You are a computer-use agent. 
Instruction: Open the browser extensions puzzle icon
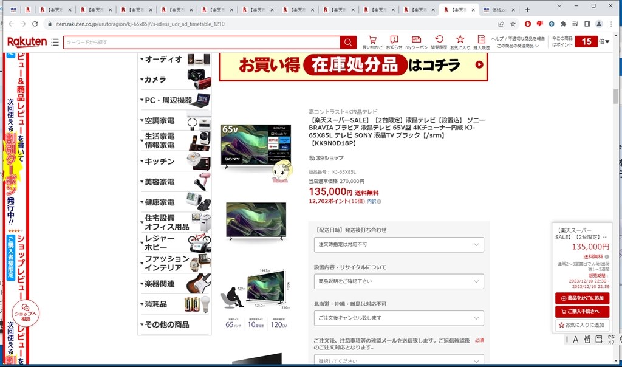(x=563, y=24)
